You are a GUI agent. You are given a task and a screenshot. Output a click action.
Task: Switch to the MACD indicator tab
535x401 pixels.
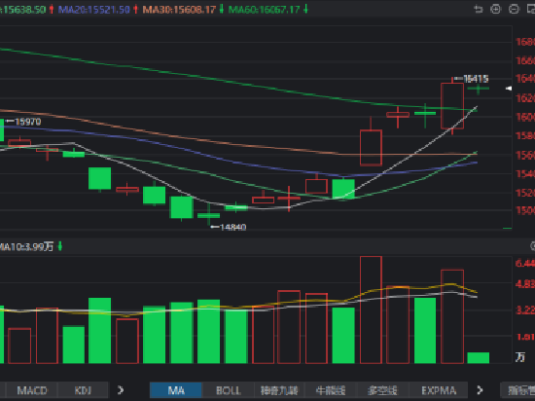click(32, 390)
